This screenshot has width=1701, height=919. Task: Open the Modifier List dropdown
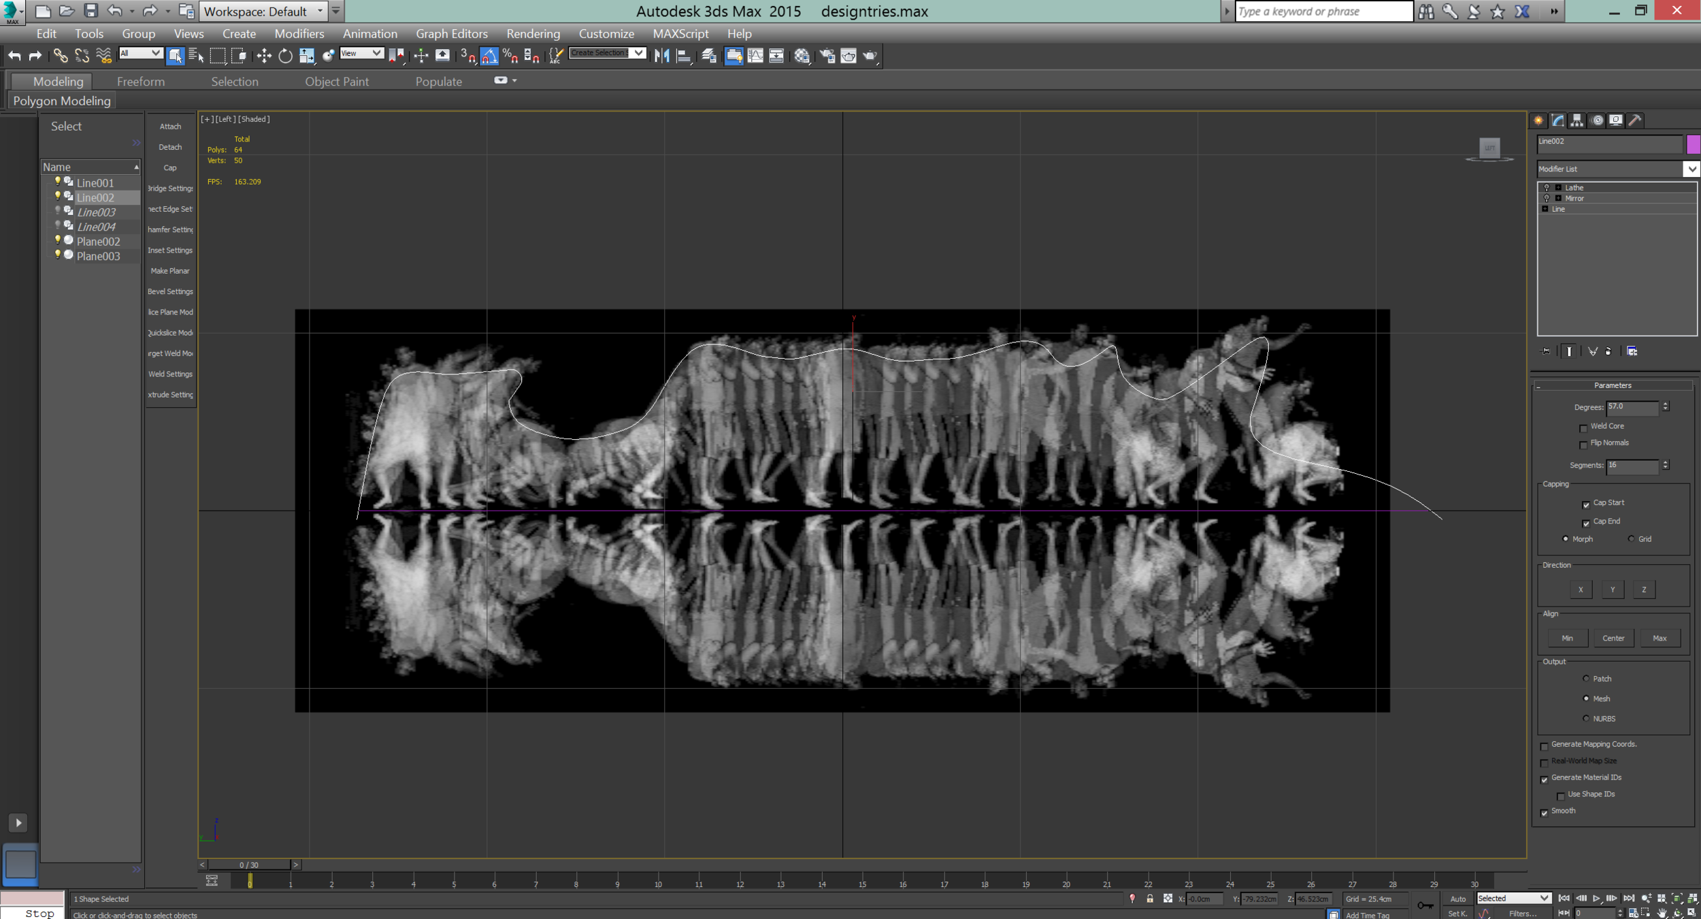[x=1691, y=169]
